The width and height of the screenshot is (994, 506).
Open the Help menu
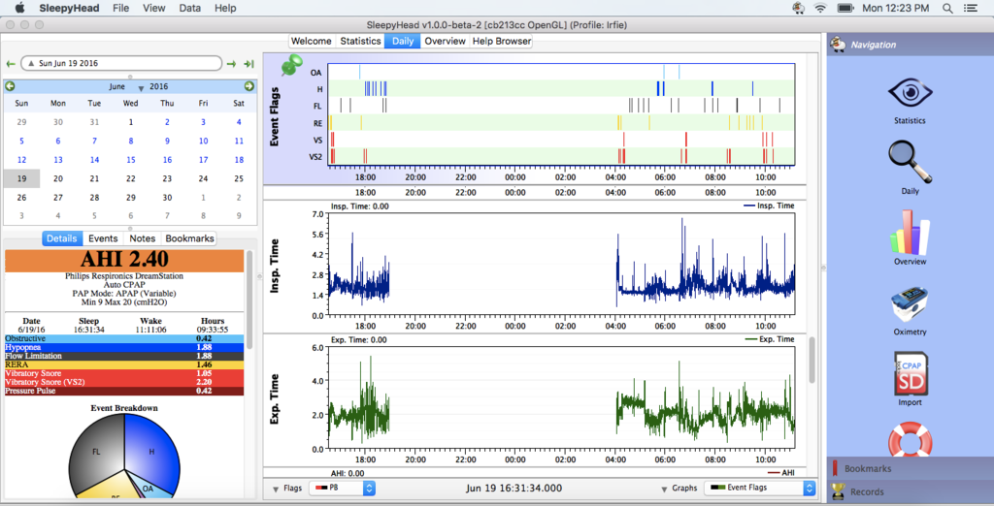click(x=225, y=8)
